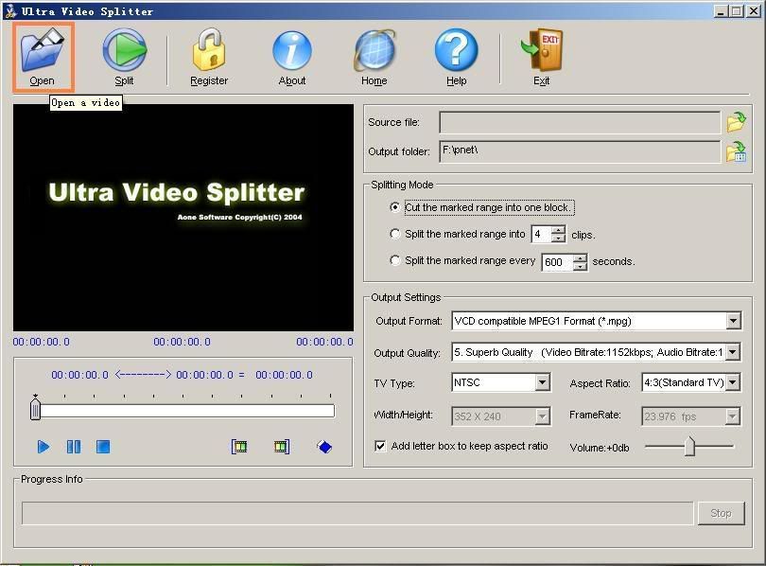Open the FrameRate 23.976 fps dropdown
The height and width of the screenshot is (566, 766).
click(x=732, y=416)
